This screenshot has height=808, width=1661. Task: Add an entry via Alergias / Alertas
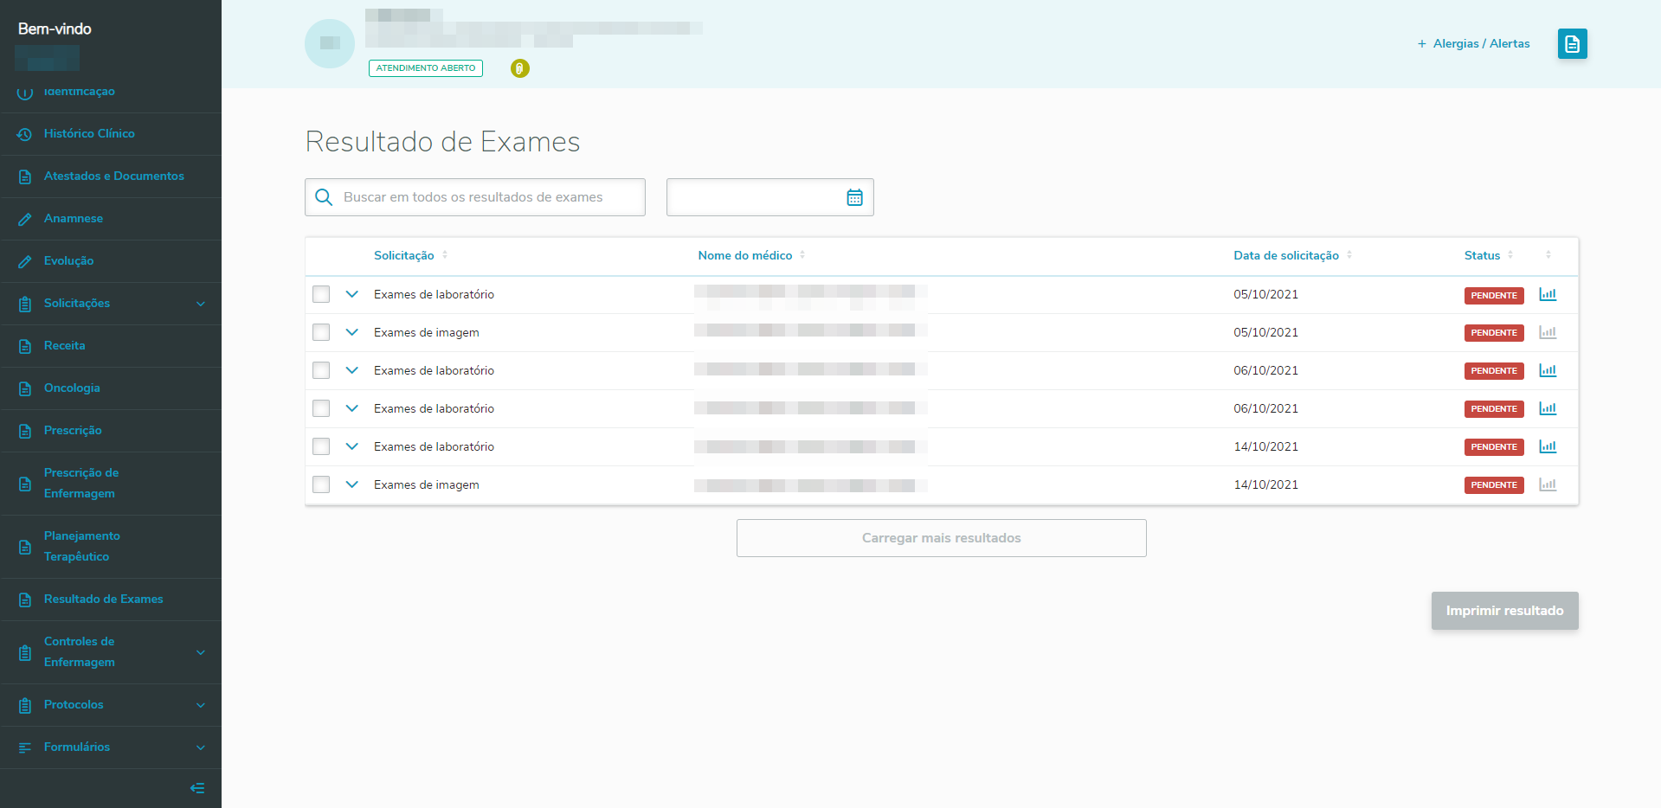click(1473, 44)
